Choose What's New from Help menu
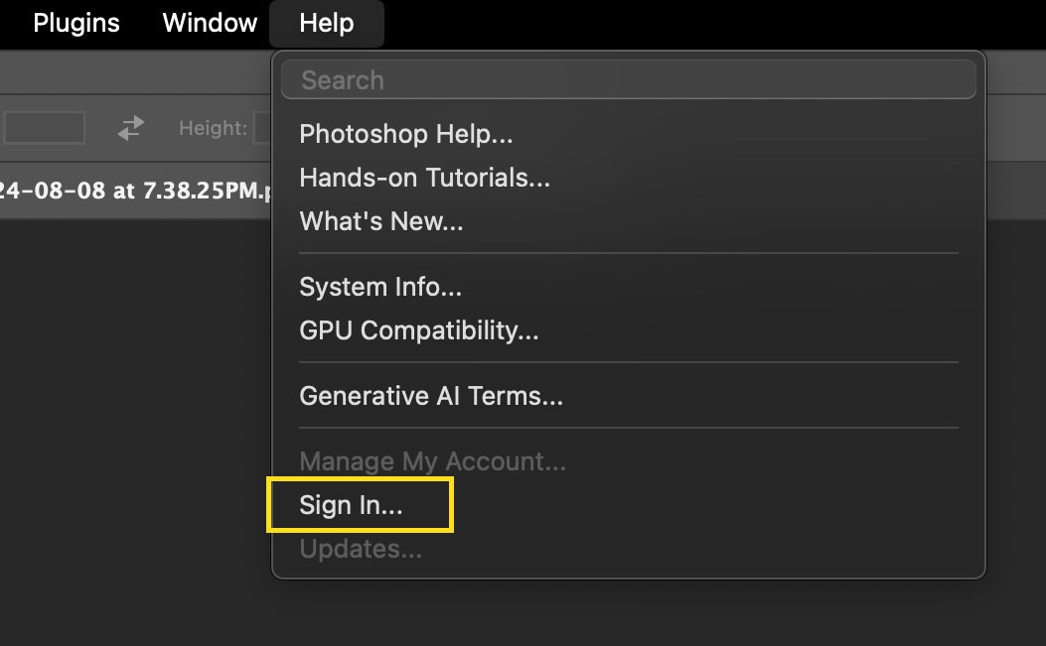The image size is (1046, 646). 381,221
